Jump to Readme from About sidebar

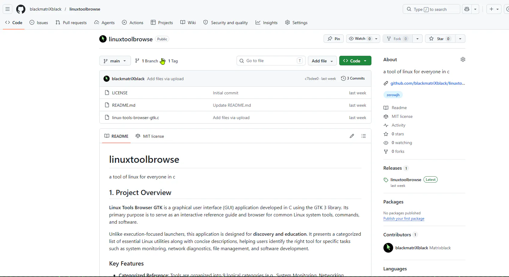pyautogui.click(x=395, y=108)
